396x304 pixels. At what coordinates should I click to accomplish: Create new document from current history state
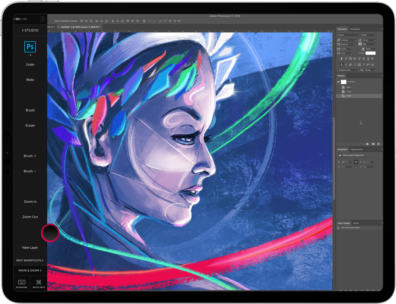367,144
